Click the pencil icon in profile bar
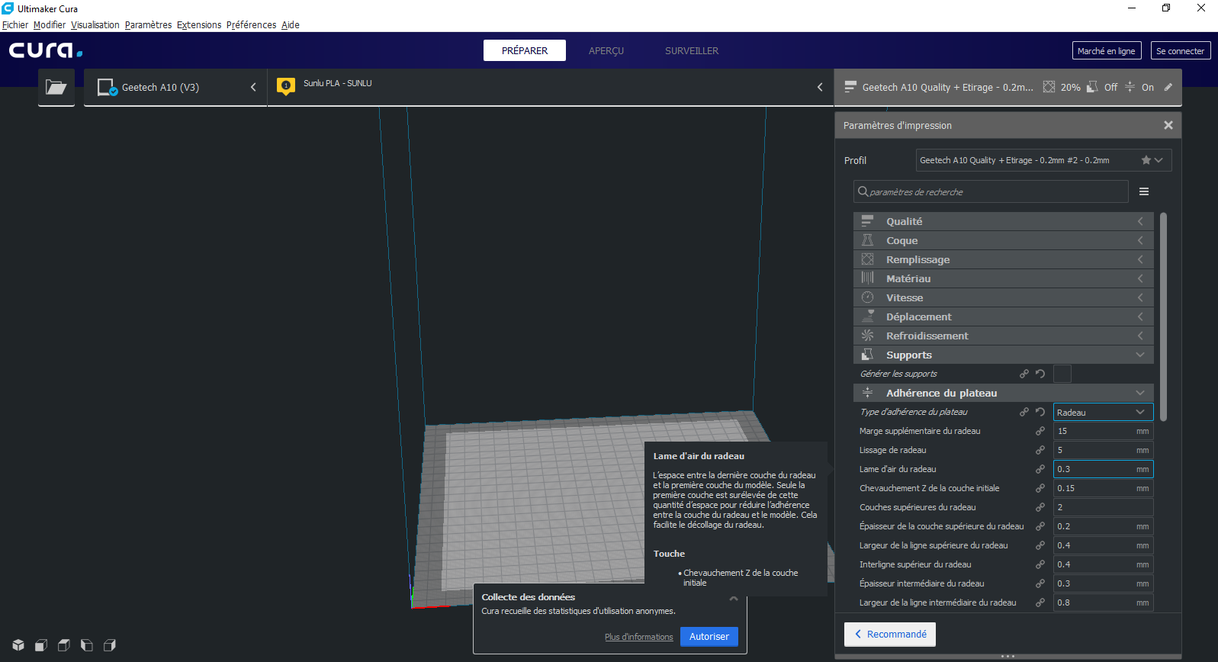The height and width of the screenshot is (662, 1218). pyautogui.click(x=1168, y=87)
